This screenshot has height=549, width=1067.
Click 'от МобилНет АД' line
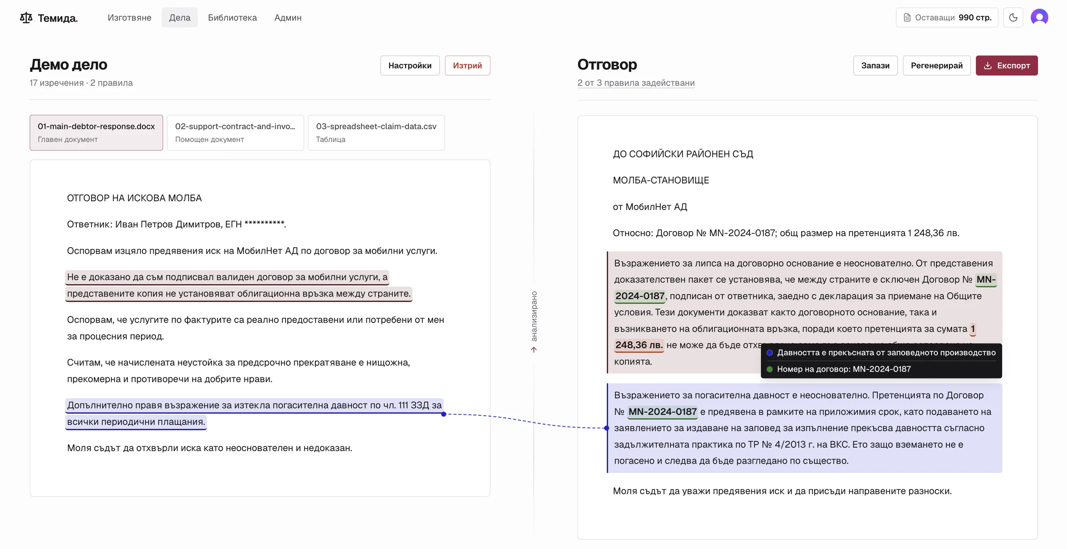650,207
